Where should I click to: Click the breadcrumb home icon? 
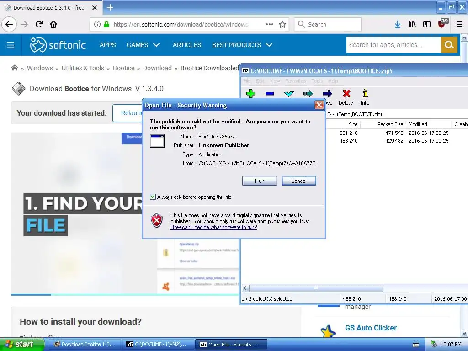click(14, 68)
